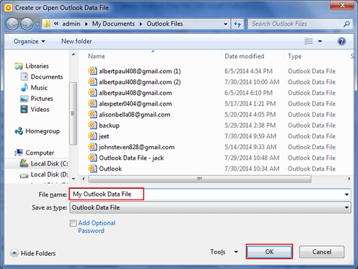Click the Homegroup icon
Image resolution: width=358 pixels, height=269 pixels.
tap(18, 131)
